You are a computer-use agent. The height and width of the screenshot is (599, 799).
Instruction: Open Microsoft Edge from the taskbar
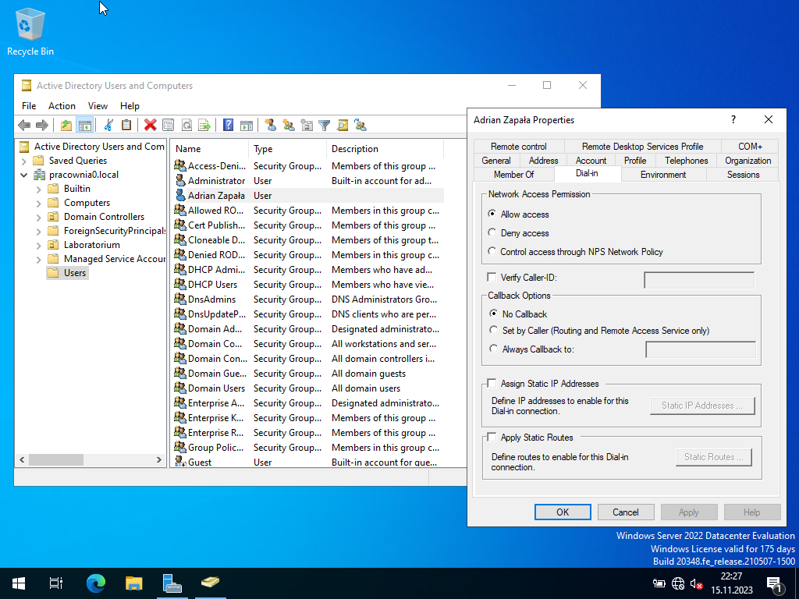pos(95,583)
